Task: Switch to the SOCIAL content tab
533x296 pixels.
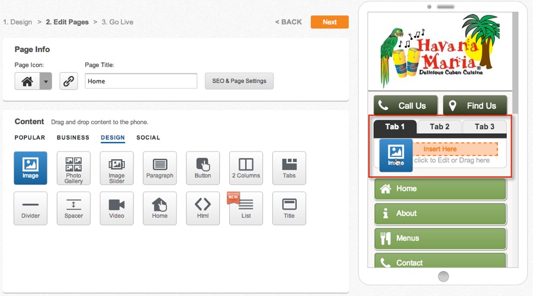Action: click(x=148, y=137)
